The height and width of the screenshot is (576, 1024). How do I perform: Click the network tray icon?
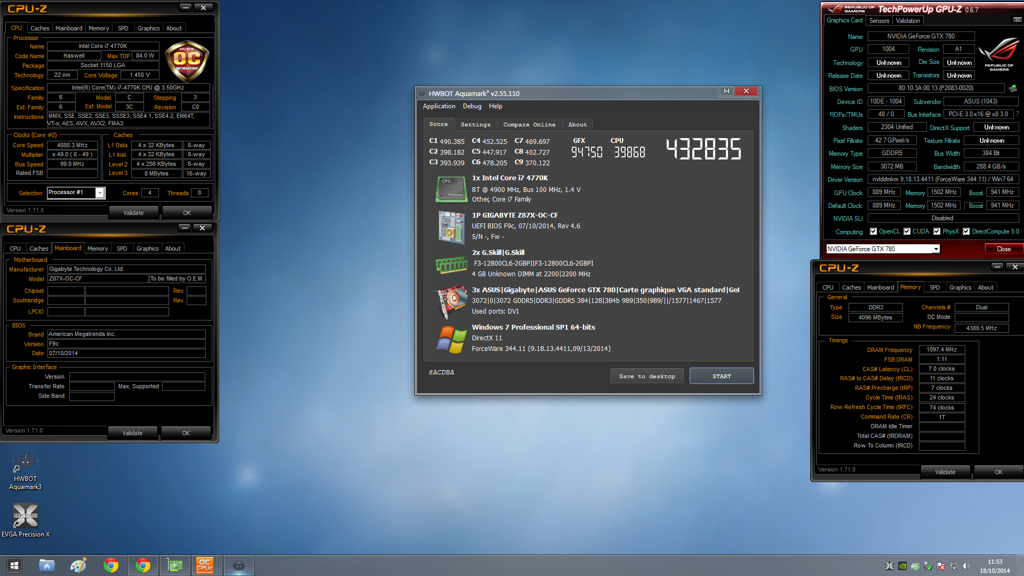954,566
